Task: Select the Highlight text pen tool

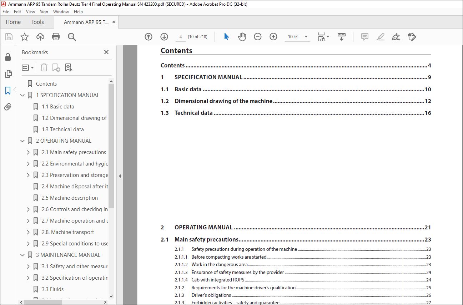Action: click(x=381, y=37)
